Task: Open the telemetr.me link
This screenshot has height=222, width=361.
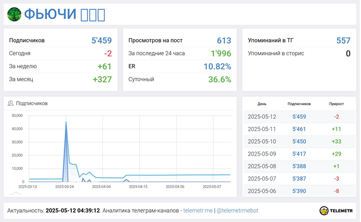Action: [x=198, y=211]
